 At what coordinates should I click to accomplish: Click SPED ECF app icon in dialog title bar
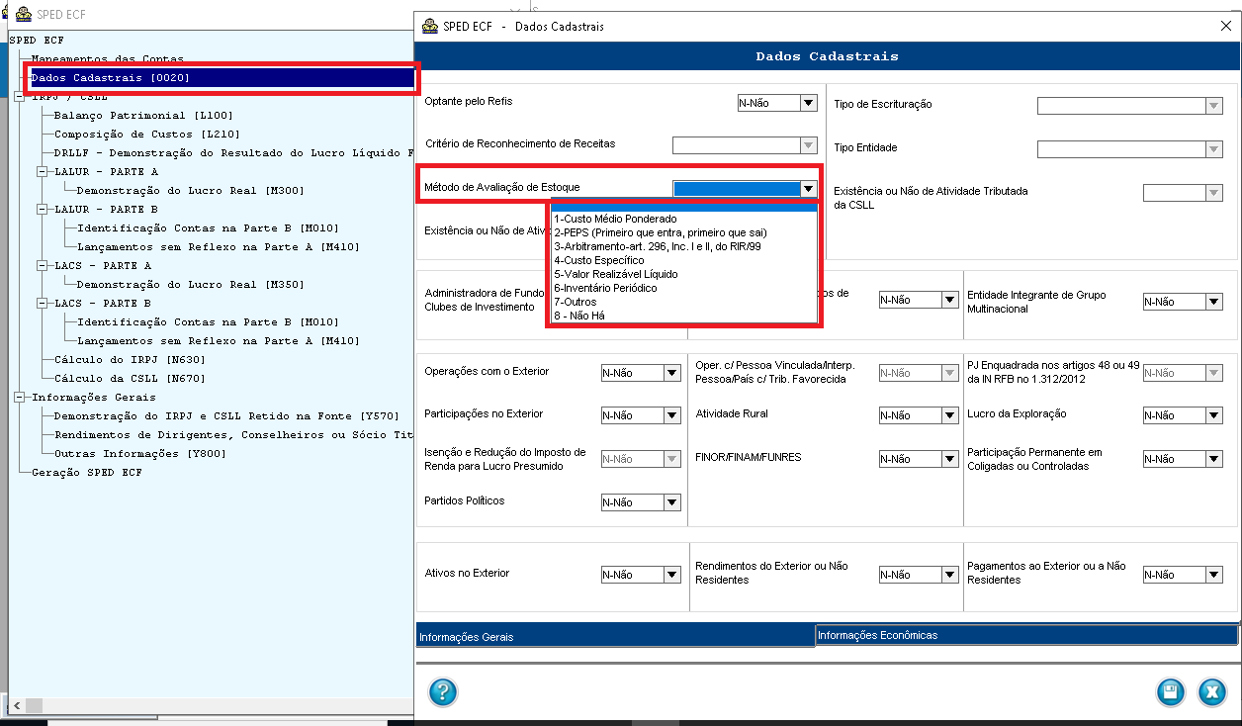point(428,26)
